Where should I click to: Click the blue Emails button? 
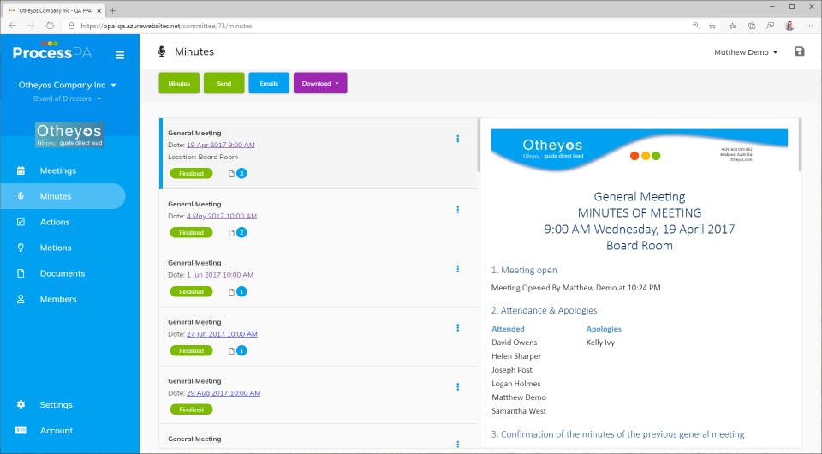tap(269, 83)
